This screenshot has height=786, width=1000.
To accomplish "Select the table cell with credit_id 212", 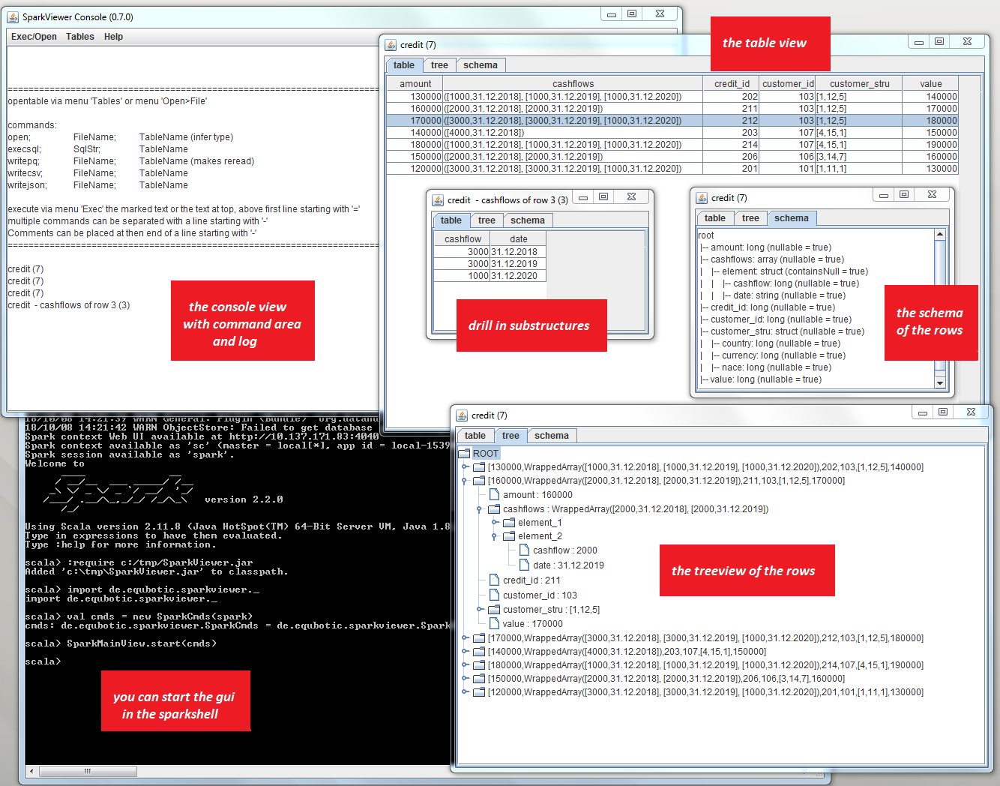I will [732, 121].
